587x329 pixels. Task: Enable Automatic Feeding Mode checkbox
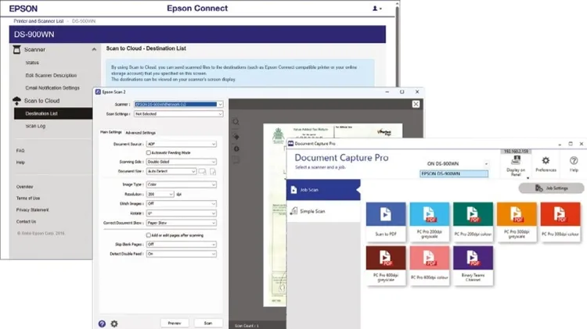pyautogui.click(x=149, y=154)
